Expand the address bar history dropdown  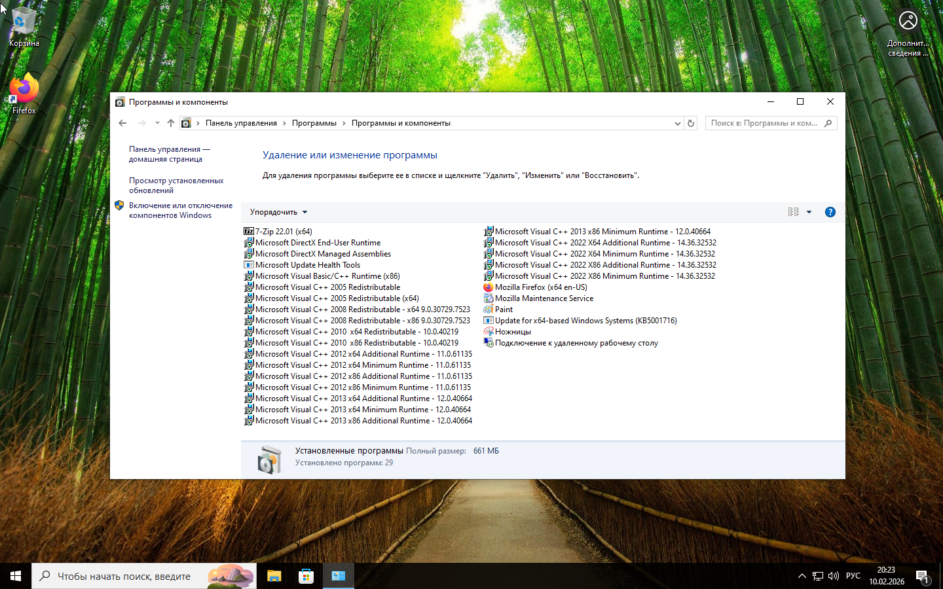click(x=677, y=123)
